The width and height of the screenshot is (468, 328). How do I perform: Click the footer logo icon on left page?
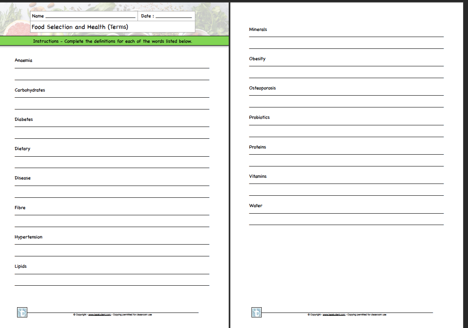pyautogui.click(x=22, y=313)
